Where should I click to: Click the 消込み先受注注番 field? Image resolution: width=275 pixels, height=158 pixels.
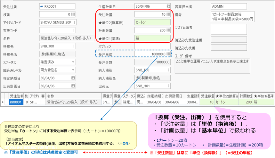tap(229, 40)
